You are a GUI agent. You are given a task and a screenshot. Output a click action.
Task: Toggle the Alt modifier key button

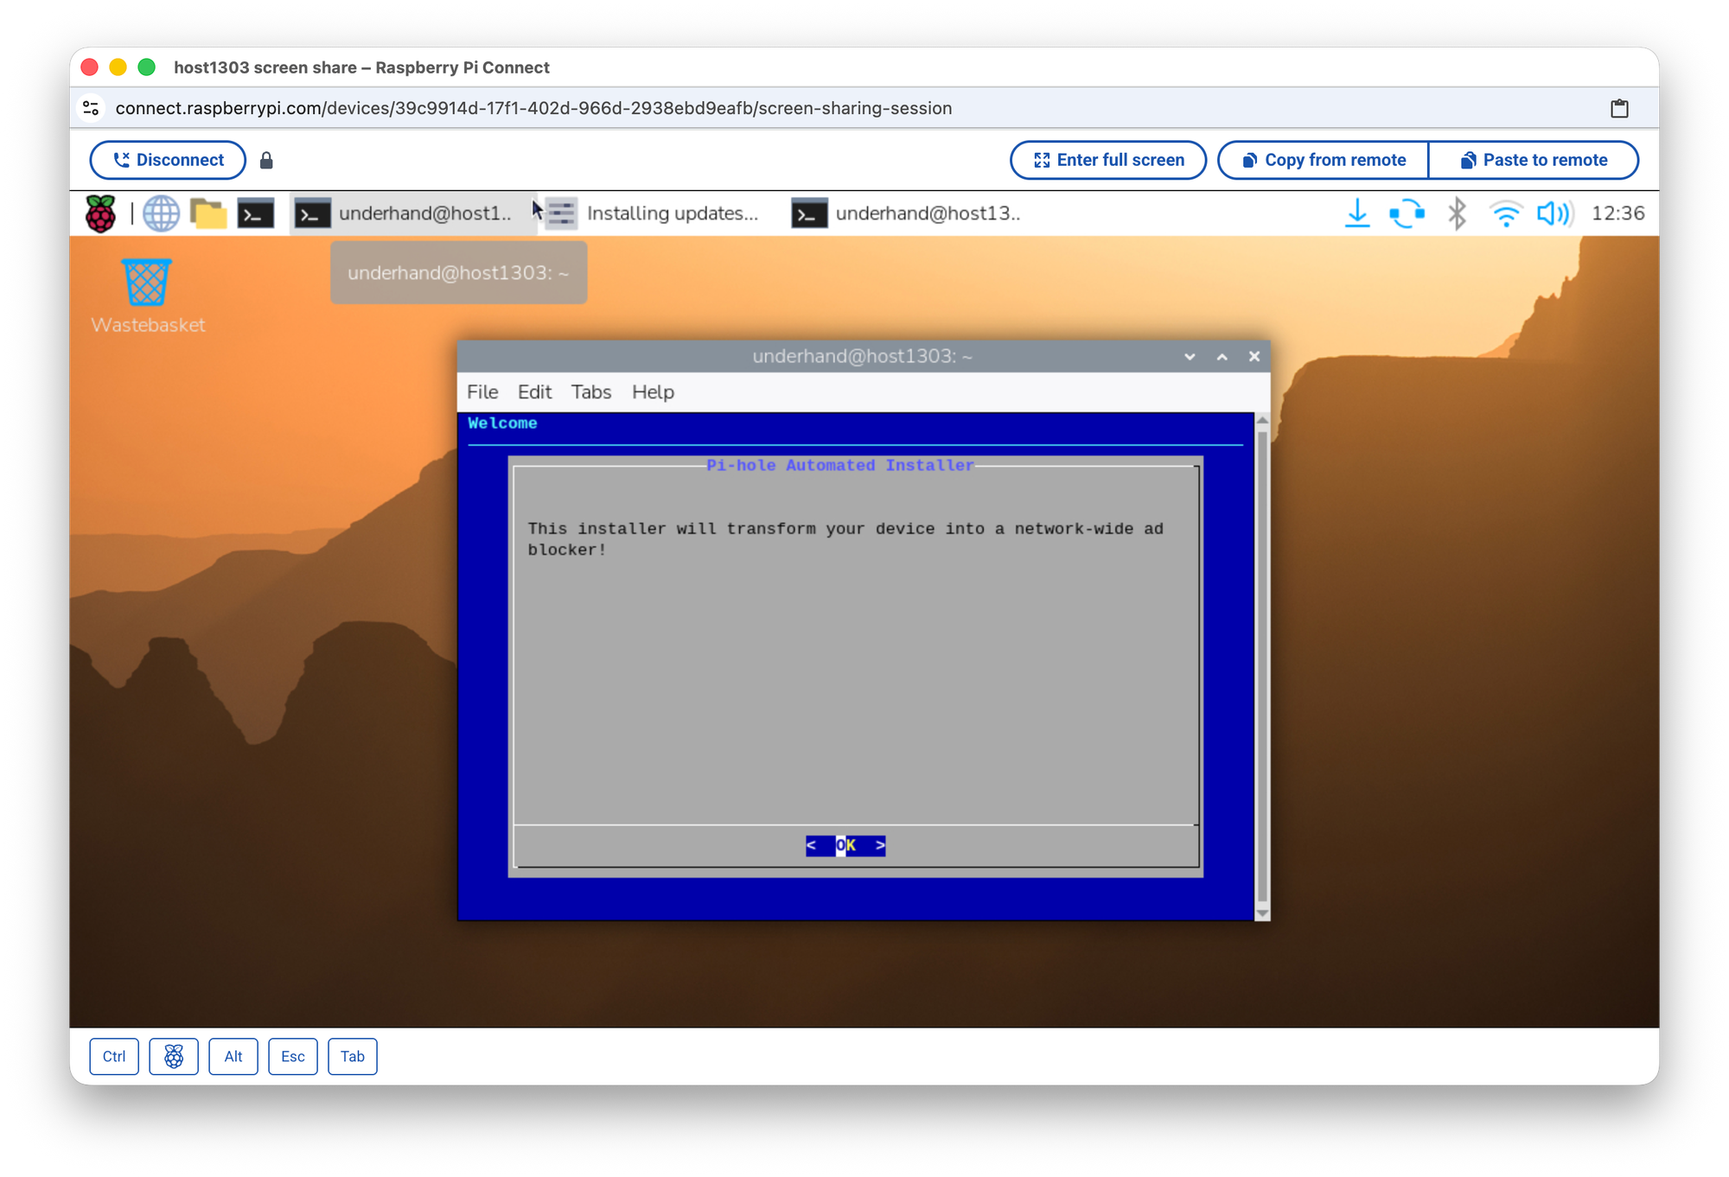[233, 1056]
